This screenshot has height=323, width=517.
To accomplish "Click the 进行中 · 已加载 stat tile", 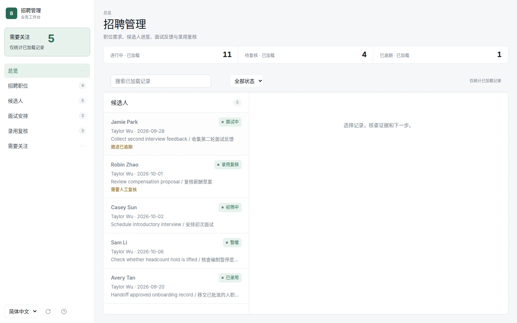I will pyautogui.click(x=171, y=55).
